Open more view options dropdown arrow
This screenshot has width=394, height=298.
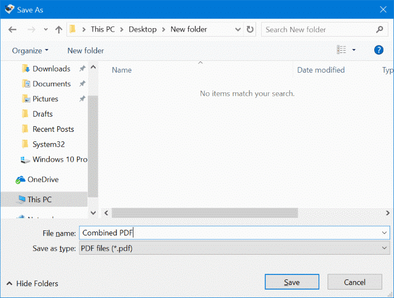(354, 50)
